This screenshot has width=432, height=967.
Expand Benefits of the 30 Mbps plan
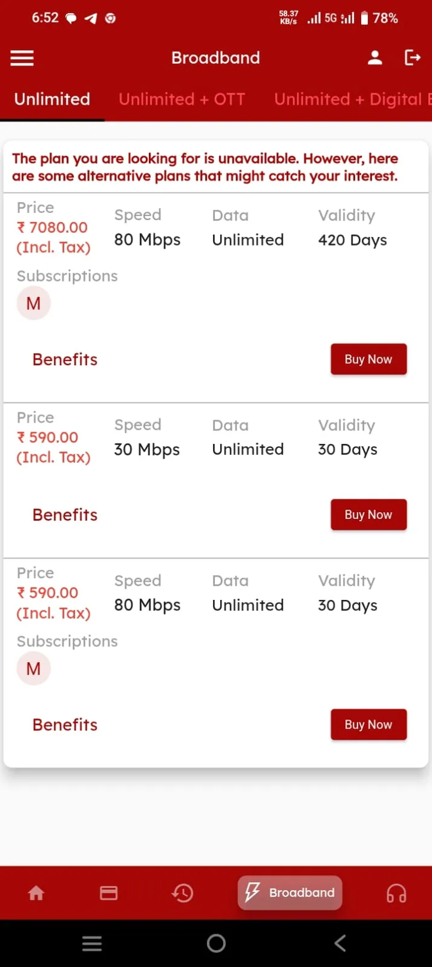(x=65, y=515)
